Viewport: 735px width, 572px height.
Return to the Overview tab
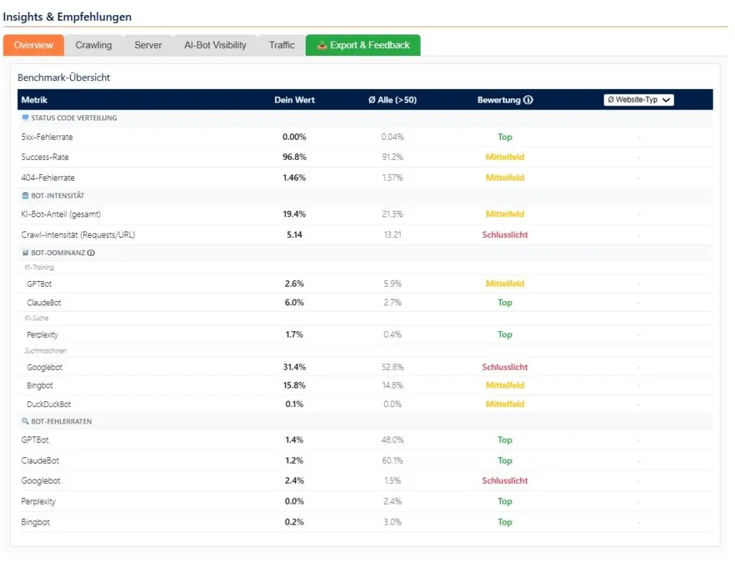[x=33, y=44]
